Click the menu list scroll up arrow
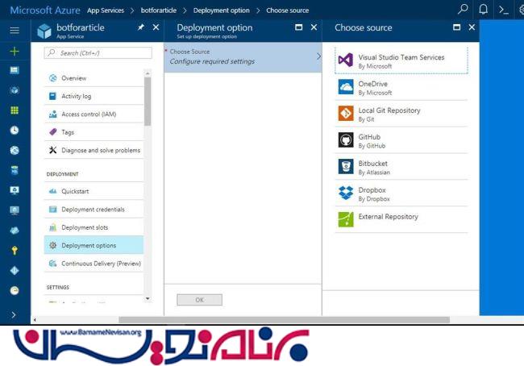This screenshot has height=366, width=524. click(148, 73)
